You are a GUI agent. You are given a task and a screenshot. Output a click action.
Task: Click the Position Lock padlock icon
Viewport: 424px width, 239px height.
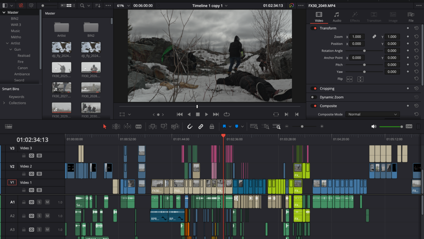[x=212, y=126]
